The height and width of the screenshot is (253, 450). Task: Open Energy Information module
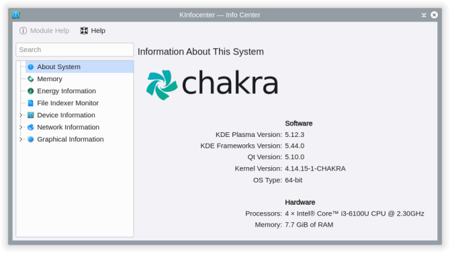coord(79,91)
